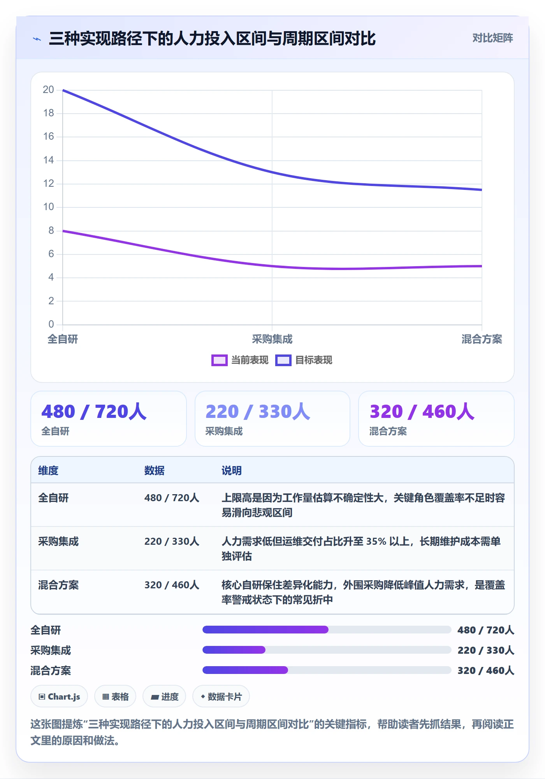This screenshot has width=545, height=779.
Task: Click the 混合方案 progress bar
Action: [327, 670]
